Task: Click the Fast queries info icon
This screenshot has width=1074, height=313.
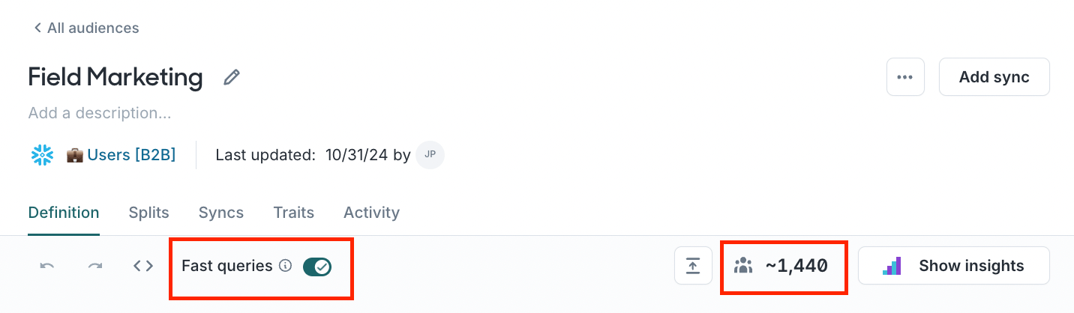Action: point(285,265)
